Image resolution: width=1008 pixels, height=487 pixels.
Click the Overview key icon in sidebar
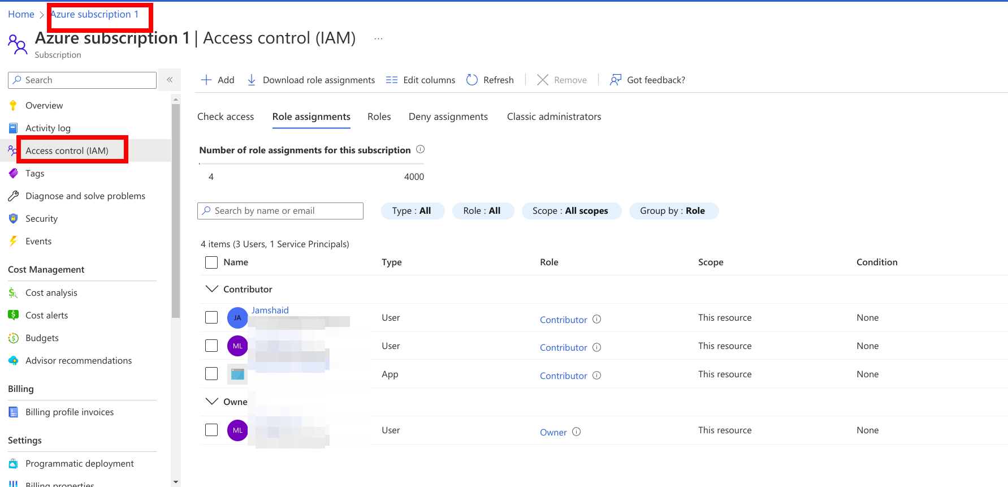13,105
